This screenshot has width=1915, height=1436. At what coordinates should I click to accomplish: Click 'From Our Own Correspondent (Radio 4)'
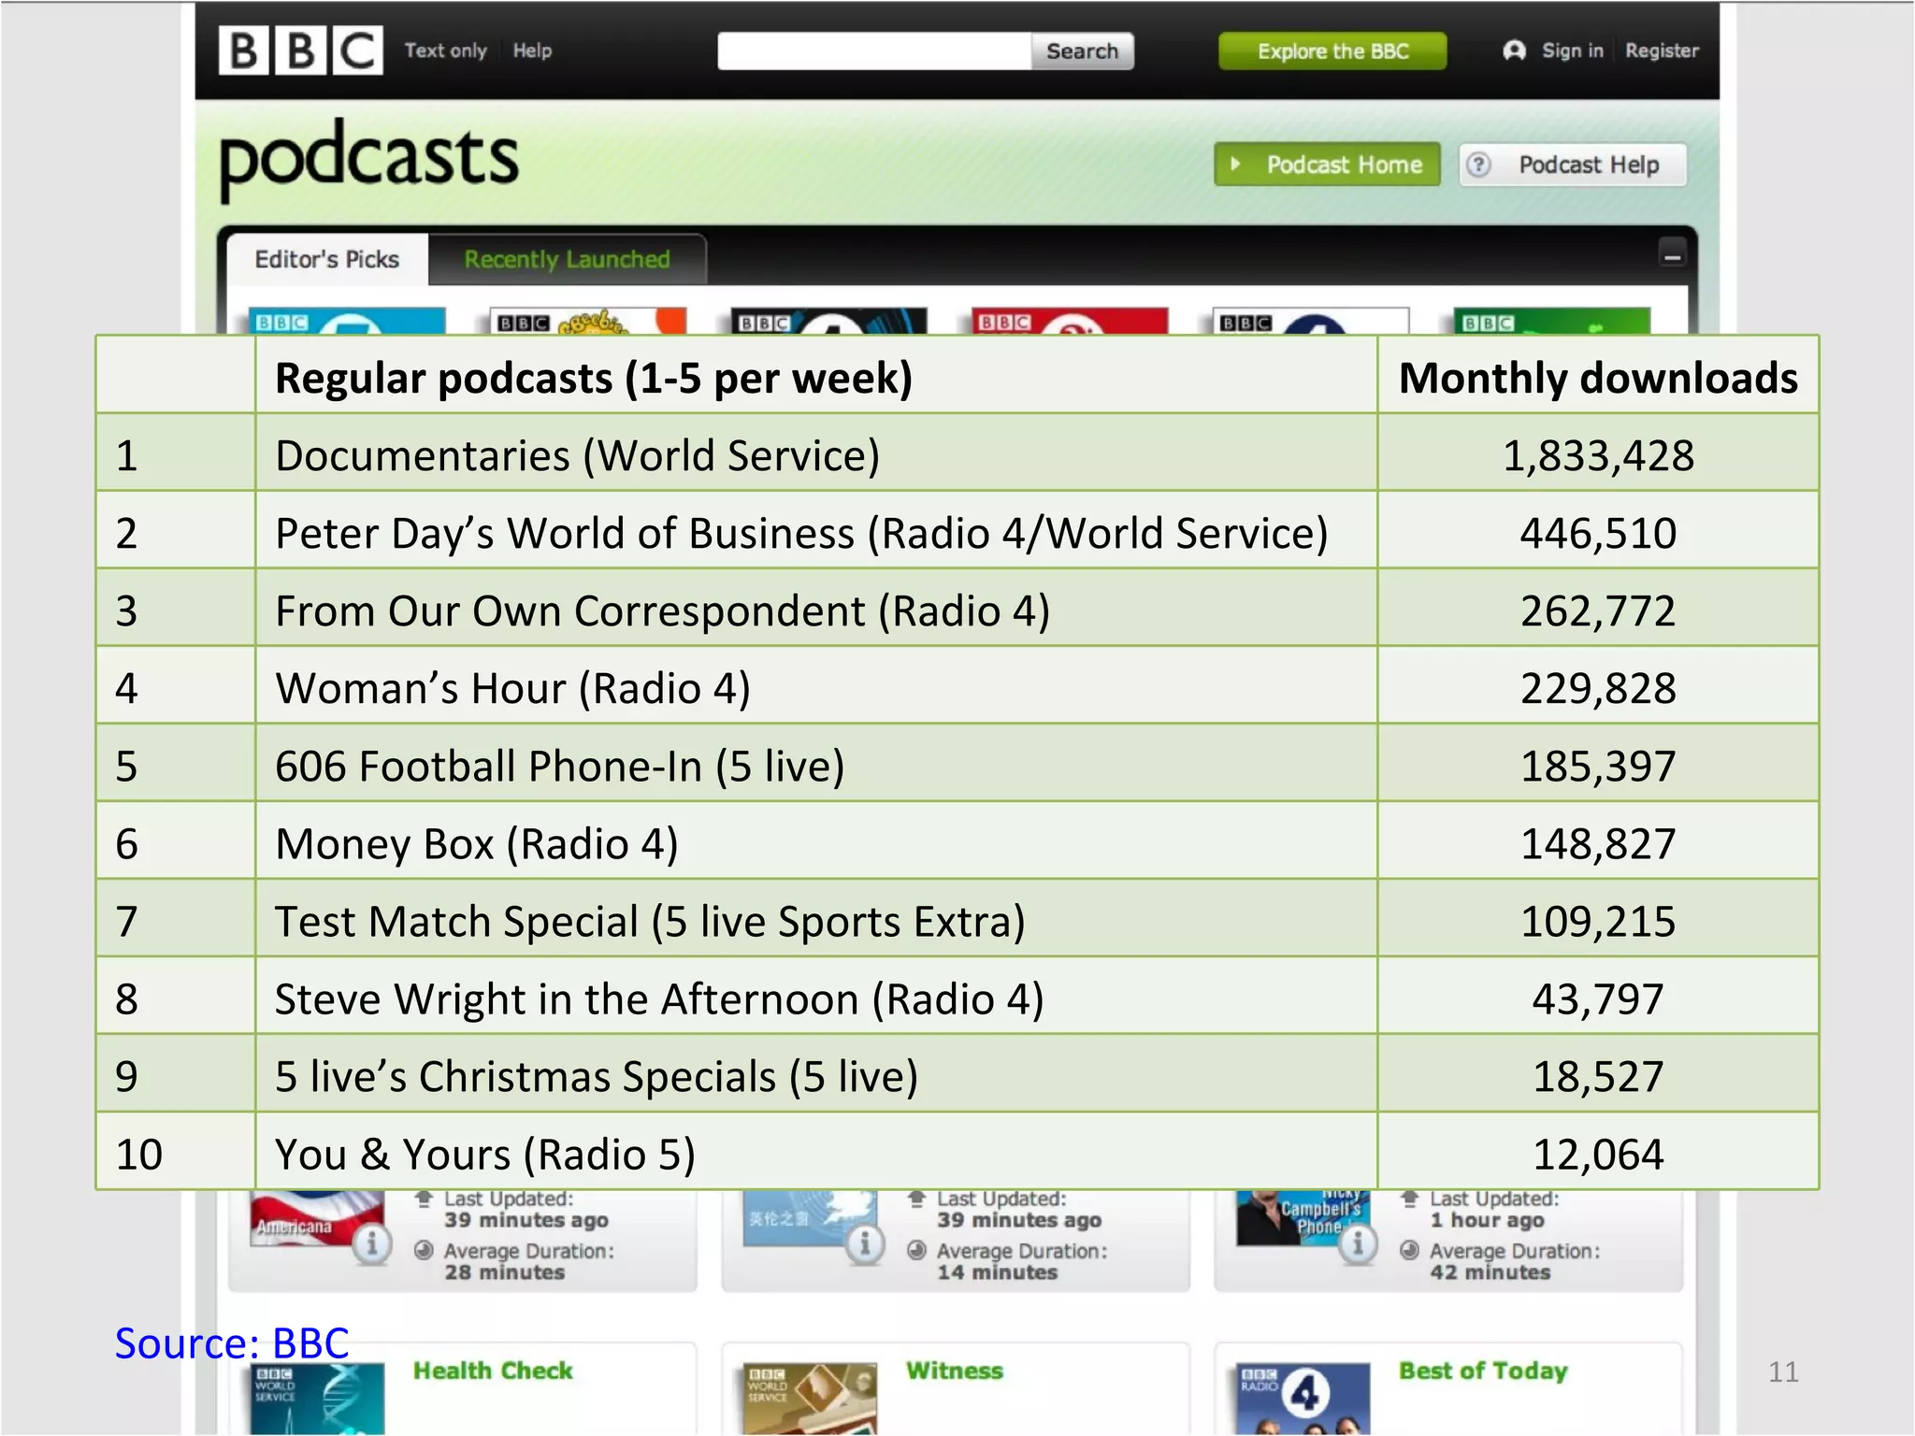663,610
